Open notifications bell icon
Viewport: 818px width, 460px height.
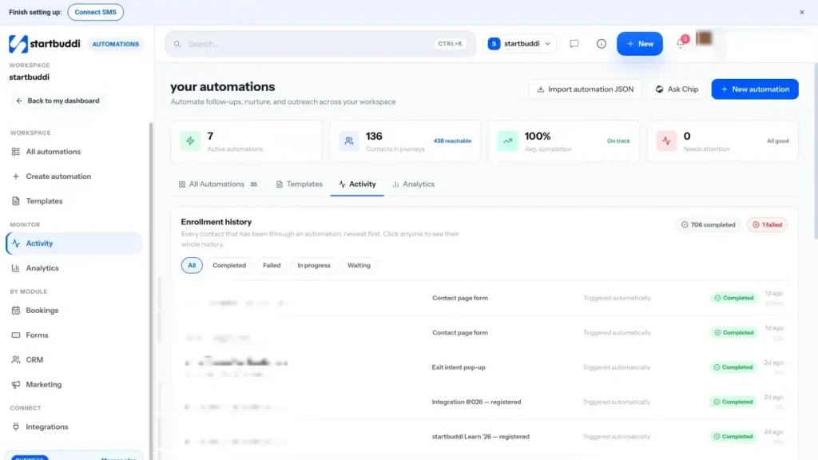click(681, 43)
